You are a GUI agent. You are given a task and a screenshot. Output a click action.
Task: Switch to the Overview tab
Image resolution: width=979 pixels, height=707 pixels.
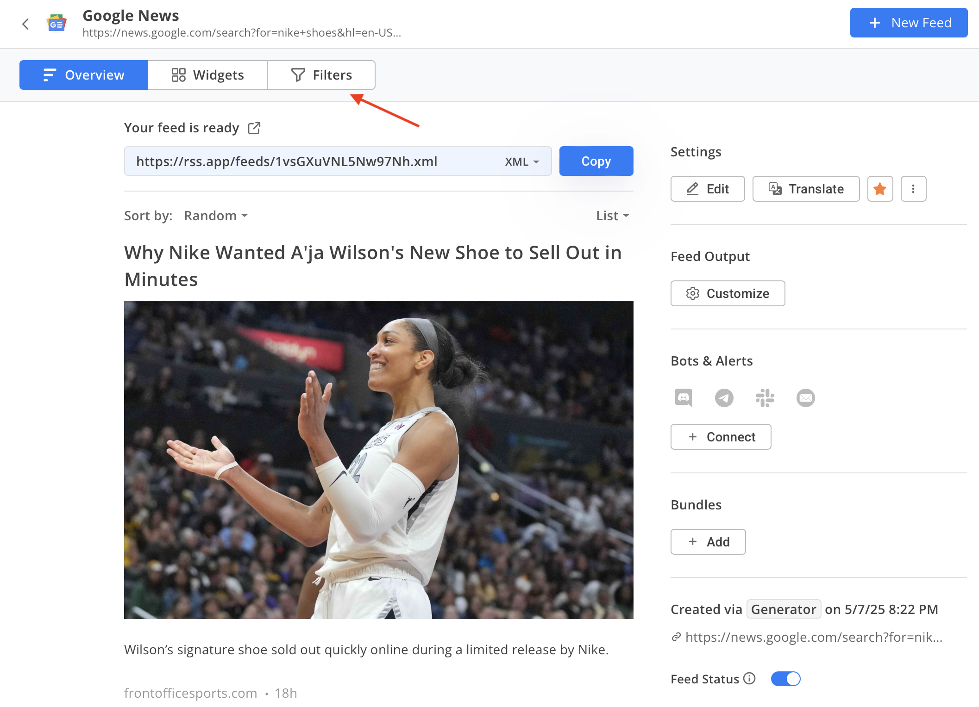(83, 75)
